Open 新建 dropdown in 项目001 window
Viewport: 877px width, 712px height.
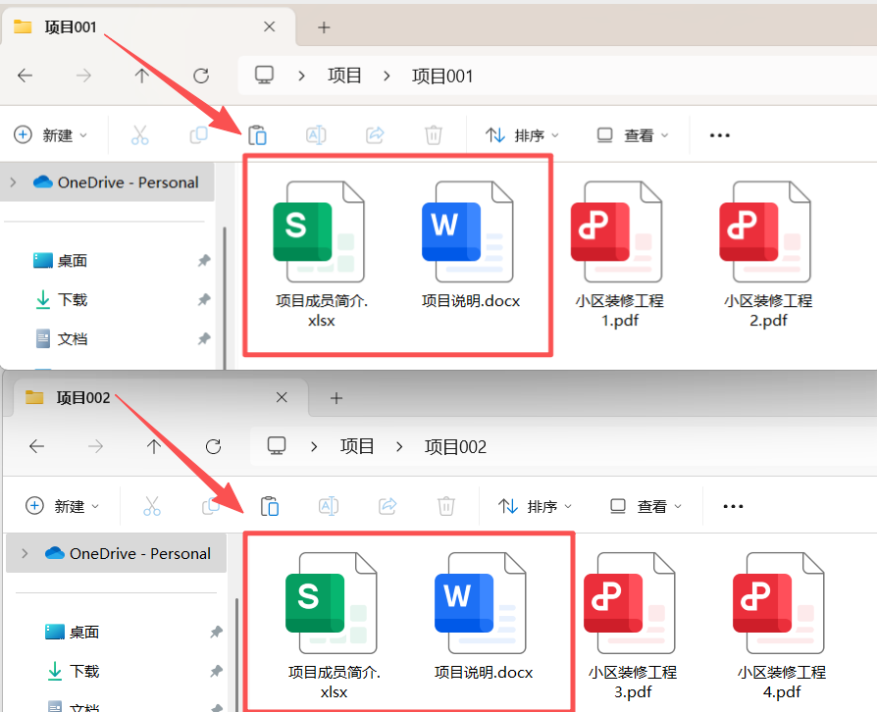(51, 134)
